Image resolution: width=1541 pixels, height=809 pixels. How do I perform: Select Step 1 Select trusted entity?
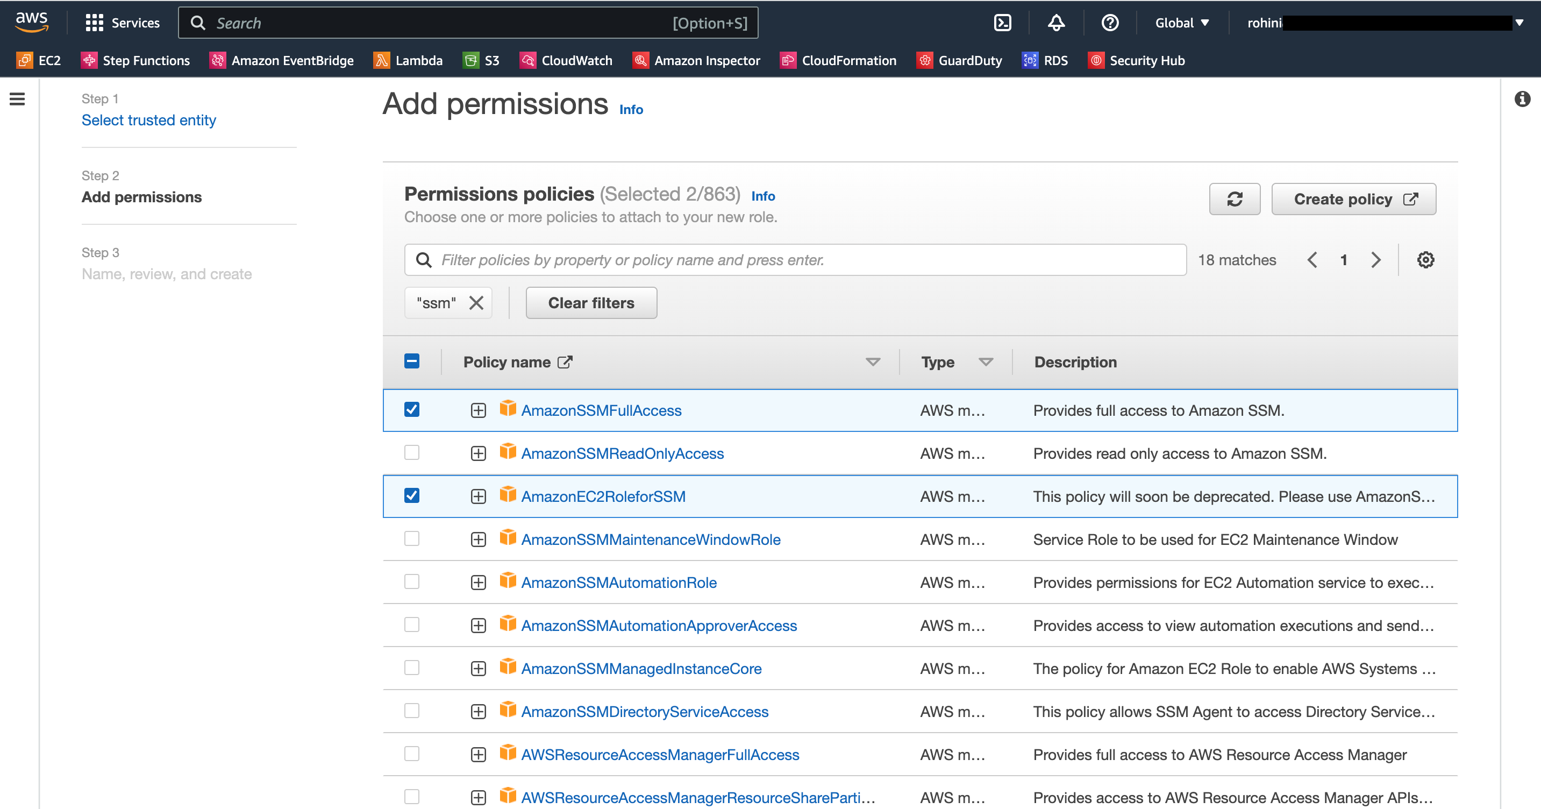[x=148, y=120]
